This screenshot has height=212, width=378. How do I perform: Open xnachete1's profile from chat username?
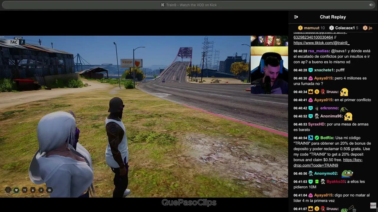(x=324, y=70)
